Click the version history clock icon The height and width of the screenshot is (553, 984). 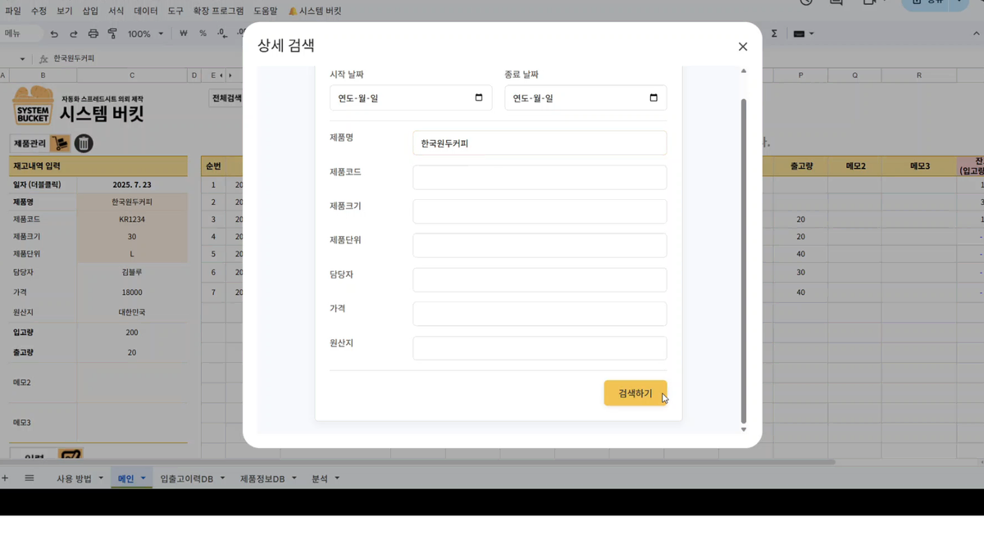(x=806, y=2)
